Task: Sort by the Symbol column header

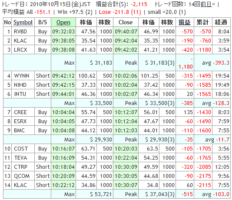Action: 23,22
